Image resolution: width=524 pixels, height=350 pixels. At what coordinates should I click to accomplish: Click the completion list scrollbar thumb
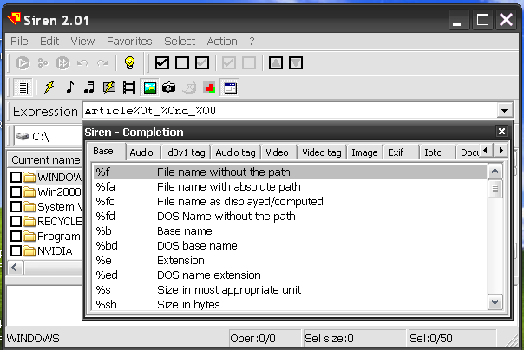[495, 189]
